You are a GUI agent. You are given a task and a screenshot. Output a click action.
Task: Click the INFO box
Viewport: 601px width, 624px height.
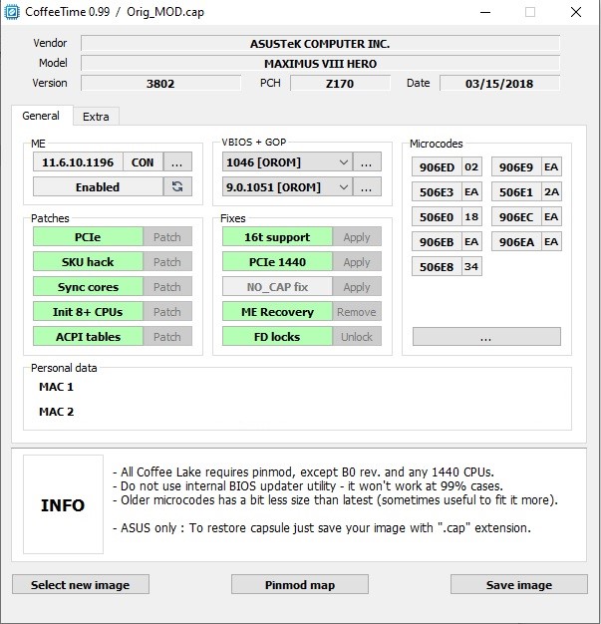click(63, 504)
